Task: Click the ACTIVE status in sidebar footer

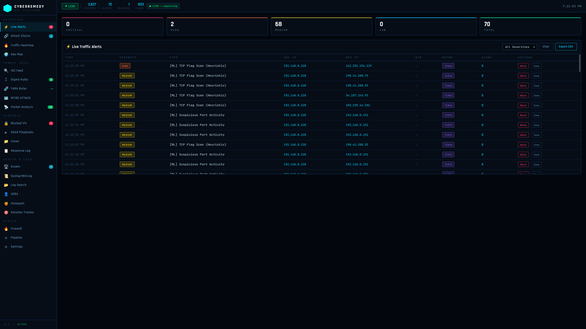Action: (22, 324)
